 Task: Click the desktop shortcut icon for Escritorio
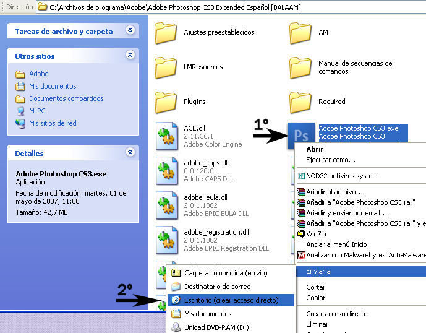[x=176, y=300]
